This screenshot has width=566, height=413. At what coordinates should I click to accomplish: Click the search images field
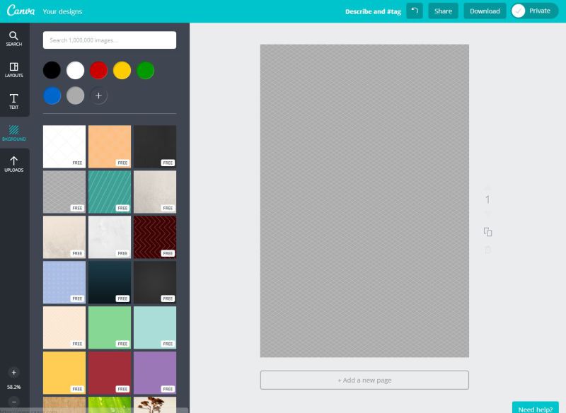pos(110,40)
